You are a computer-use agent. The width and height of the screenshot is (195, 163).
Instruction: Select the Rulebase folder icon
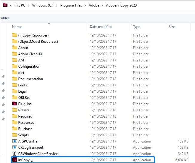(15, 129)
